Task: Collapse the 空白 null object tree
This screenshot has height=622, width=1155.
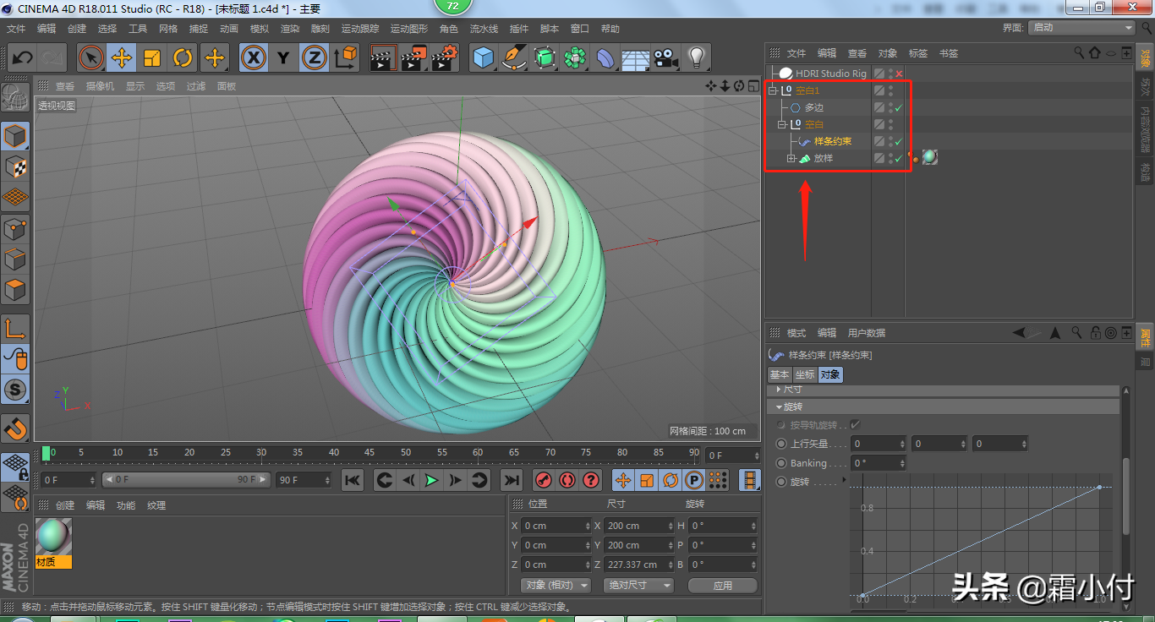Action: click(x=782, y=124)
